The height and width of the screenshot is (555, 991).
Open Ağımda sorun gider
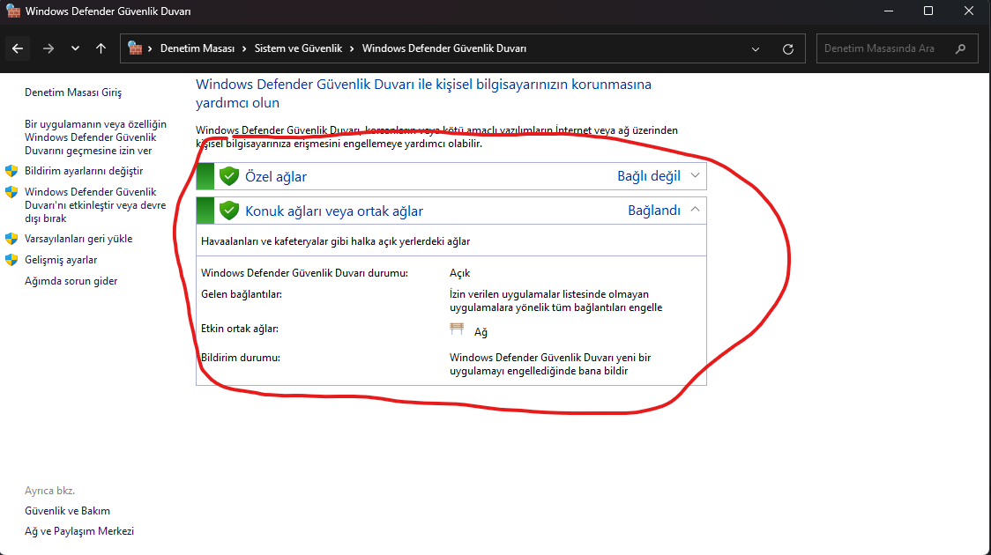71,281
